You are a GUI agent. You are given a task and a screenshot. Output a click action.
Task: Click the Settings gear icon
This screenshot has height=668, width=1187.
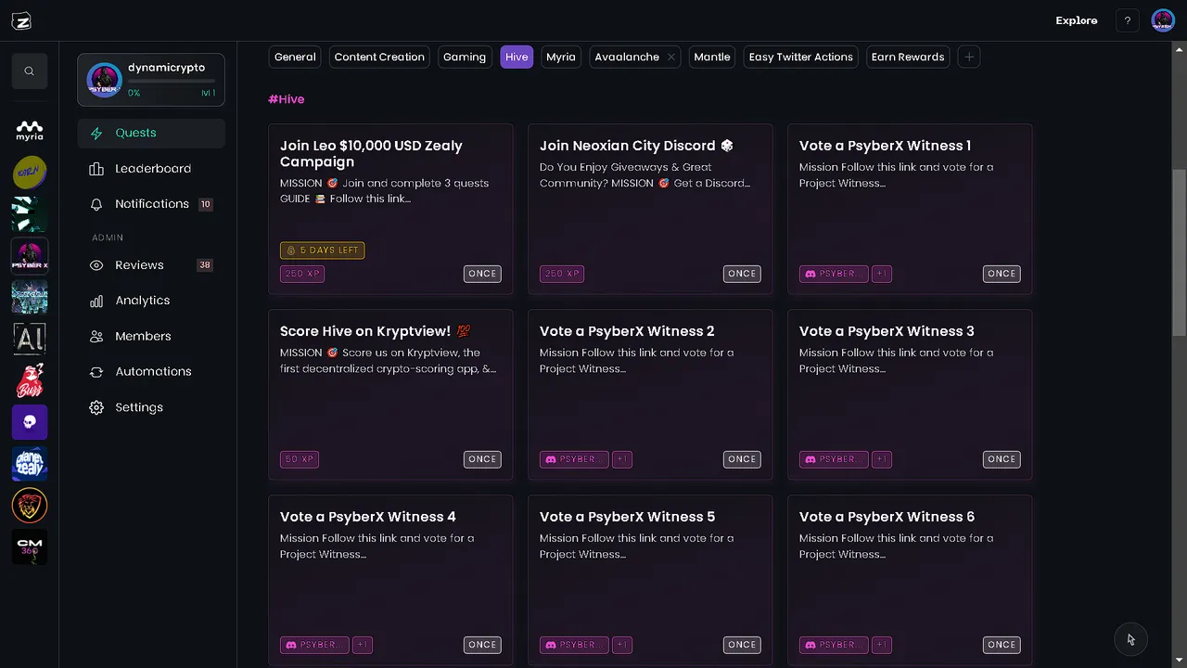tap(96, 407)
